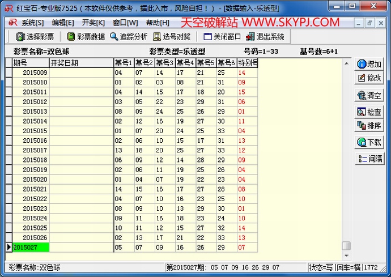Click the 修改 edit record button
391x277 pixels.
(369, 78)
